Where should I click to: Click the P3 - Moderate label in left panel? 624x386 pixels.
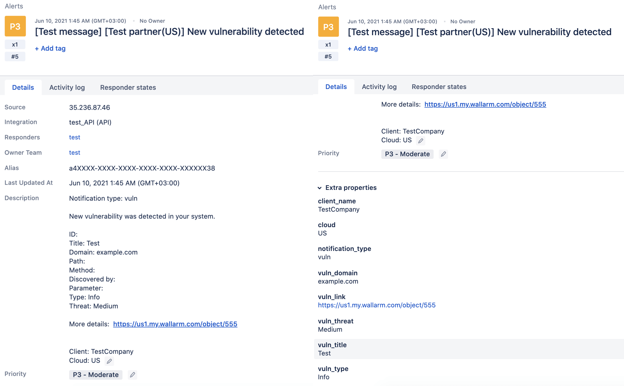96,375
